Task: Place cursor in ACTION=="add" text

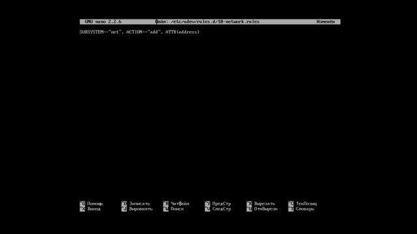Action: (143, 32)
